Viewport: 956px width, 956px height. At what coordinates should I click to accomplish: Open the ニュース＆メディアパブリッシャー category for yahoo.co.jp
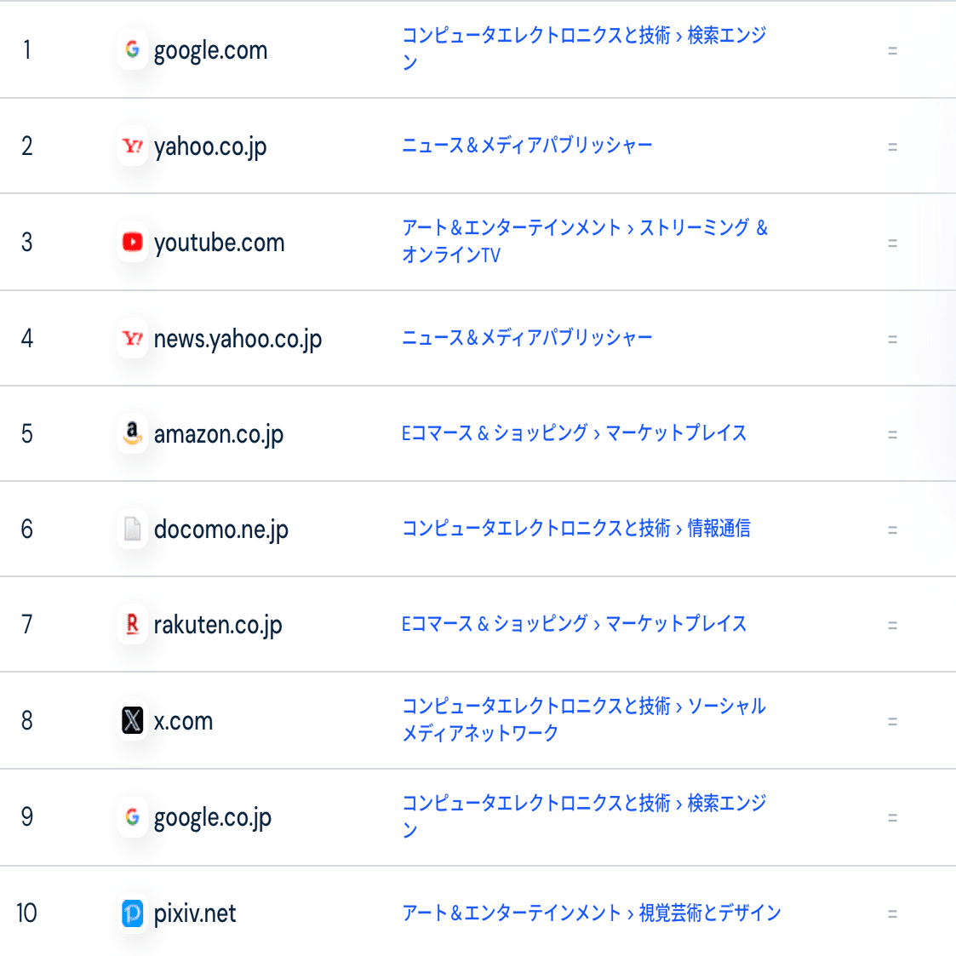click(527, 146)
